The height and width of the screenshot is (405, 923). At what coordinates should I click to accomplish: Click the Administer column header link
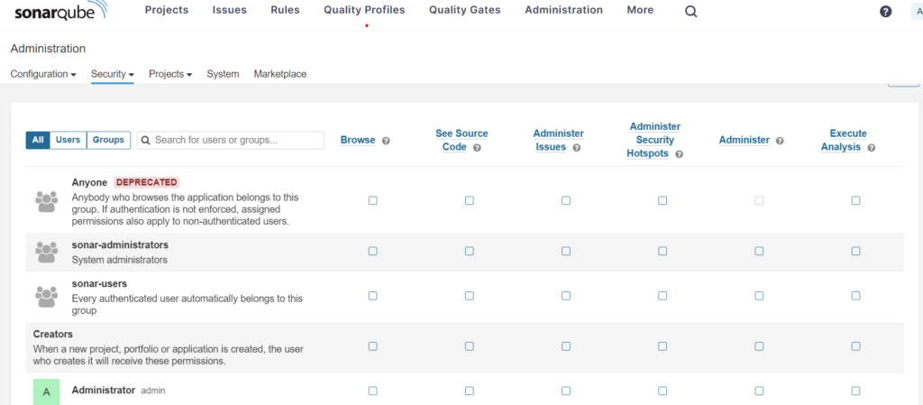point(745,140)
